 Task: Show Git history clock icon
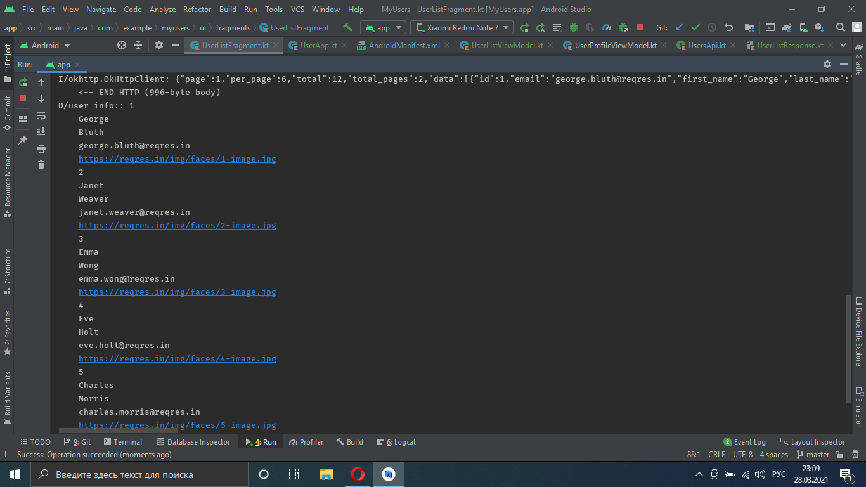[x=712, y=27]
